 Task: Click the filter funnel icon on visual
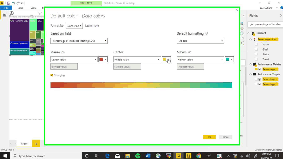[x=40, y=13]
